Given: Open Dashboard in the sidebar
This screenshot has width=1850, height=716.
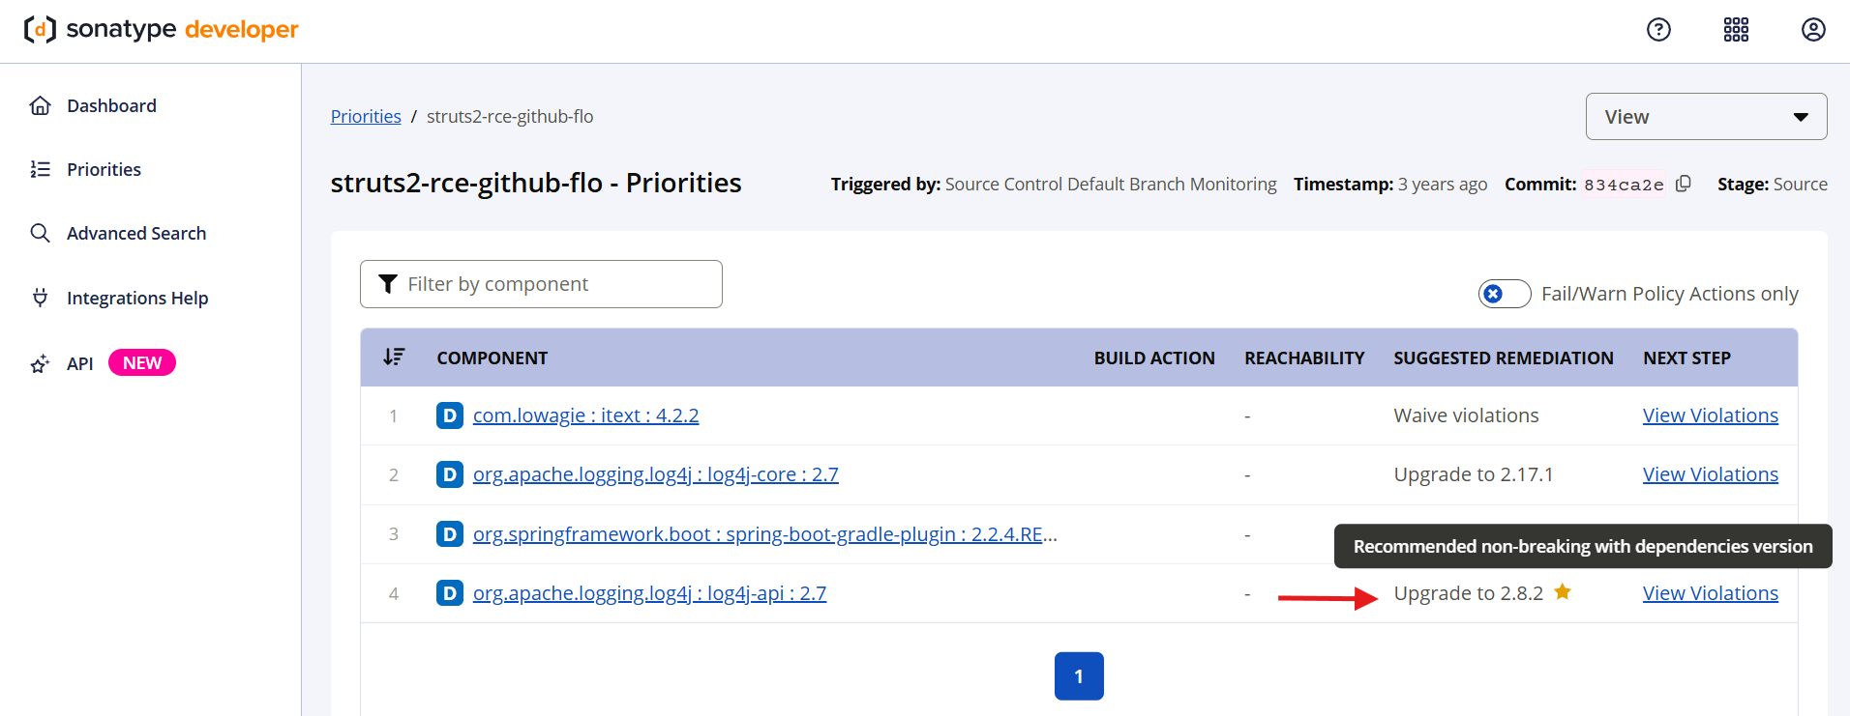Looking at the screenshot, I should (111, 105).
